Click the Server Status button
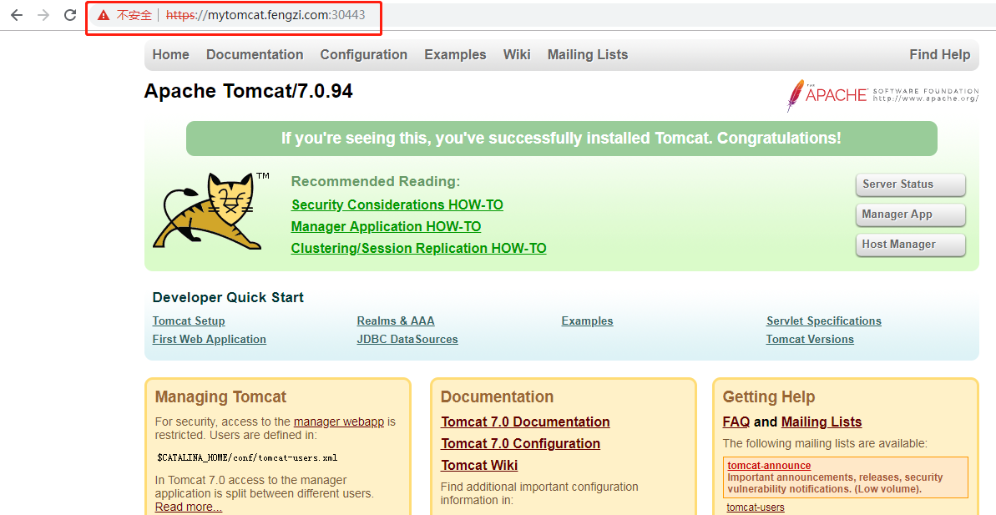The height and width of the screenshot is (515, 996). (x=910, y=184)
